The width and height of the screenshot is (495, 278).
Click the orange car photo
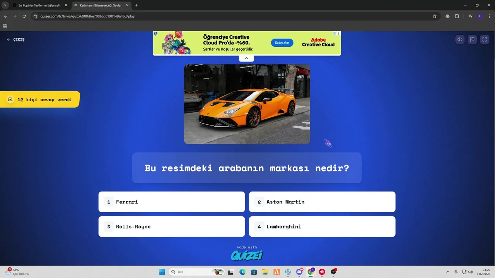247,104
